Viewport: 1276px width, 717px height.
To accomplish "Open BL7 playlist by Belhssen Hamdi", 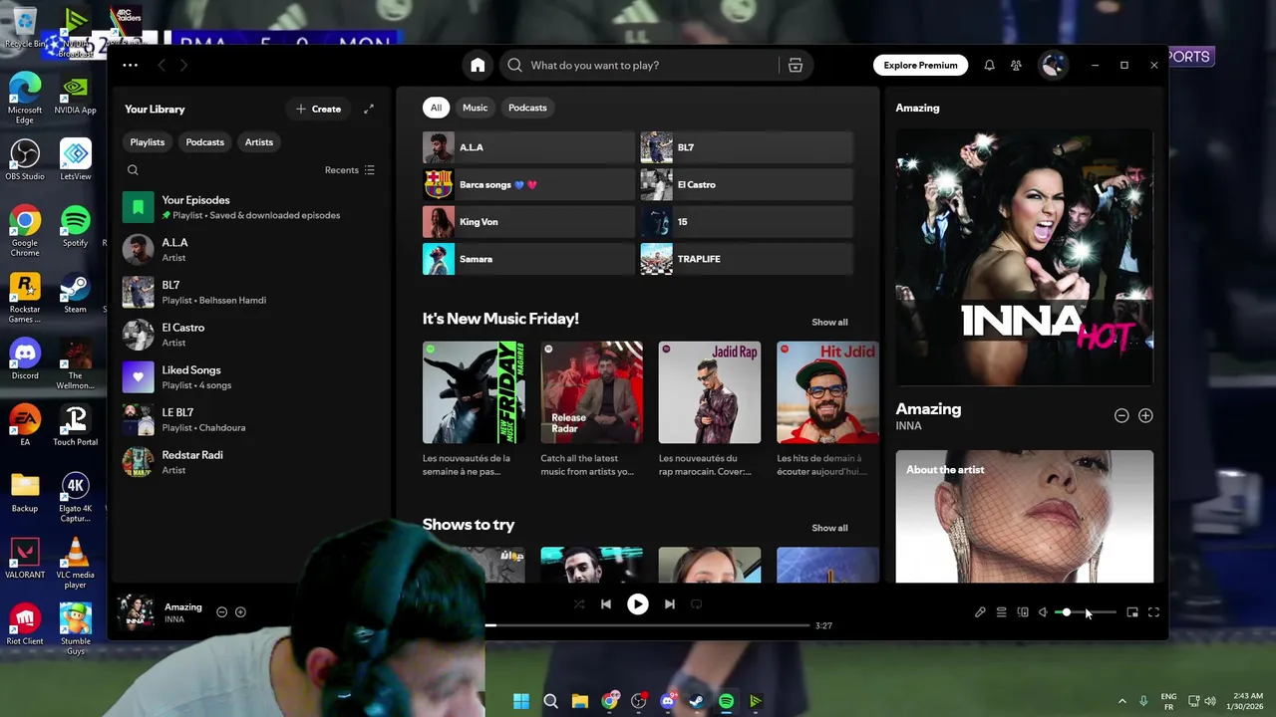I will tap(249, 292).
